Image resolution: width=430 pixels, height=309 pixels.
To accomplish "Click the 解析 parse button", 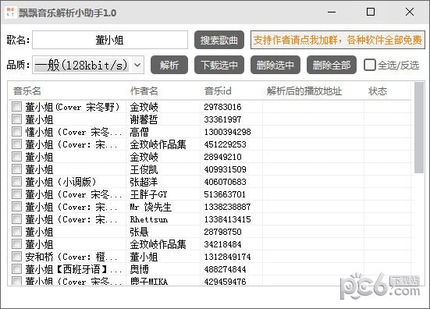I will click(169, 65).
